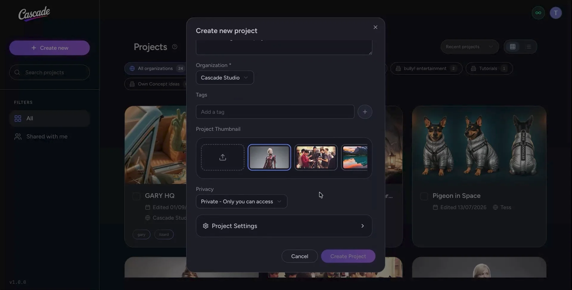Select the mountain lake sunset thumbnail
The width and height of the screenshot is (572, 290).
pos(355,157)
